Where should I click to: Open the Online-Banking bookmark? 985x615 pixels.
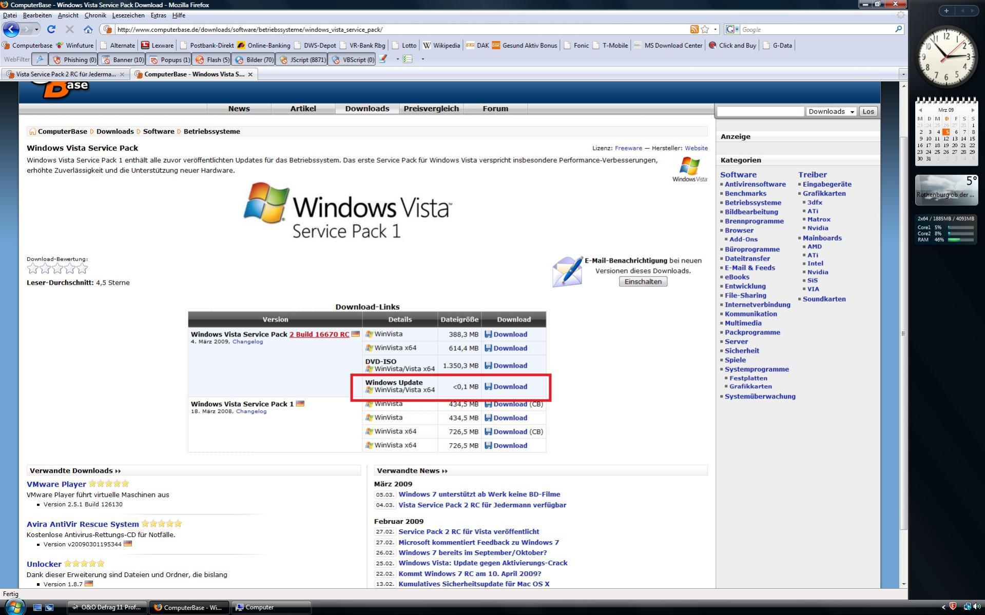click(263, 45)
